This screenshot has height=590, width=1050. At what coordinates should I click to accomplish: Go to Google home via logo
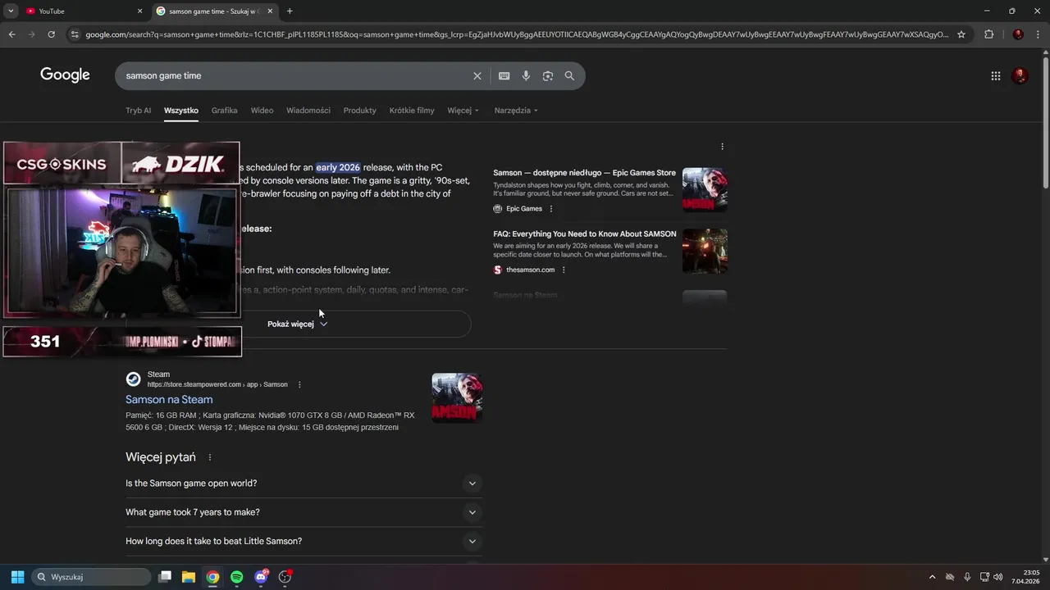65,75
